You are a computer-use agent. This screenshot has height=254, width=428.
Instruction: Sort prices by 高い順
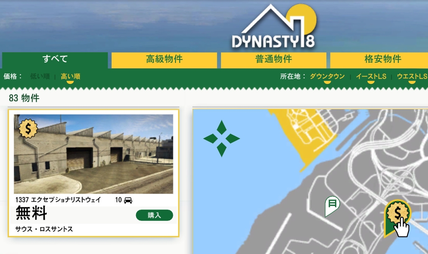(70, 77)
